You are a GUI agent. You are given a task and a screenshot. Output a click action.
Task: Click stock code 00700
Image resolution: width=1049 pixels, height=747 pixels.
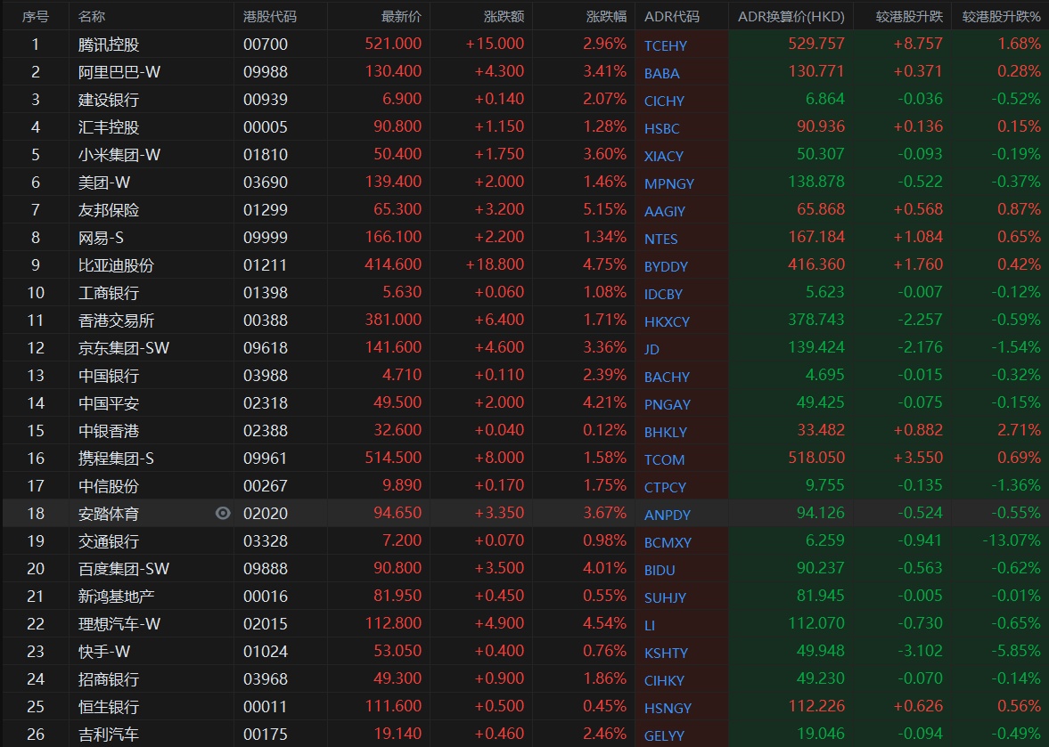pyautogui.click(x=266, y=45)
